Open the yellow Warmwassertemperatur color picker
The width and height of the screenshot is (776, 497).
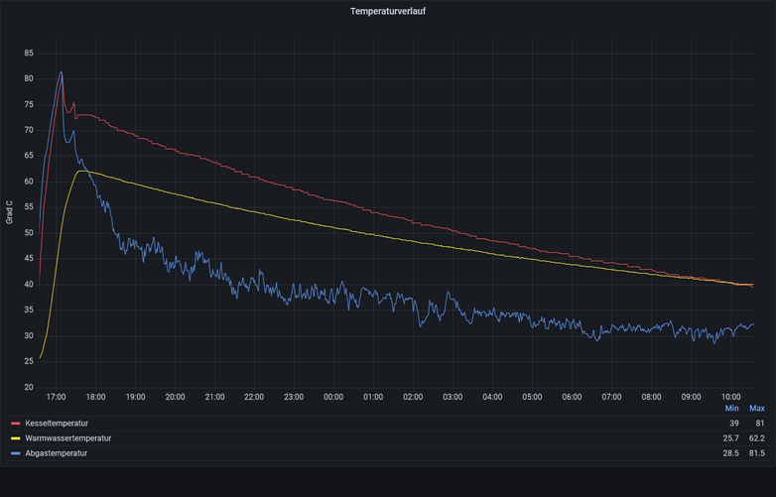coord(15,438)
